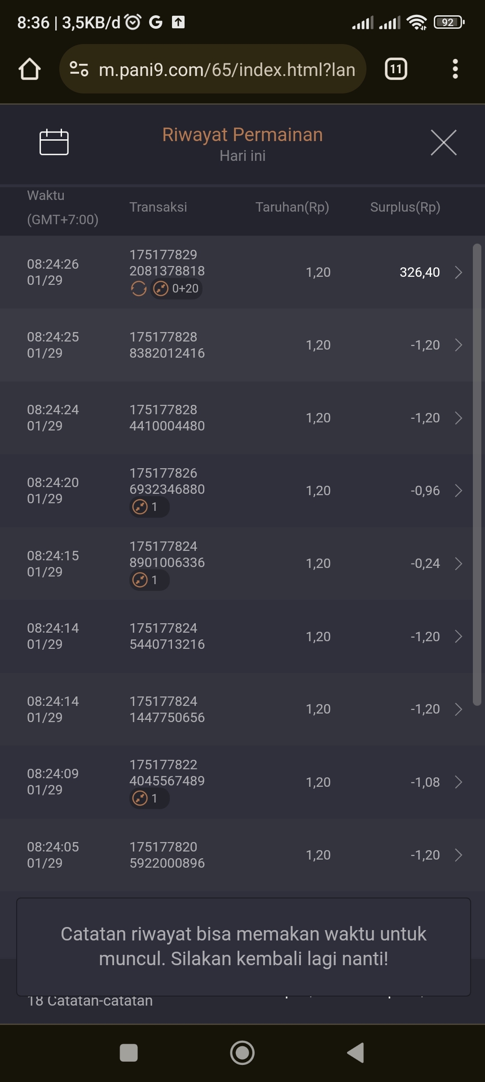Tap the browser home icon
The height and width of the screenshot is (1082, 485).
[x=30, y=69]
